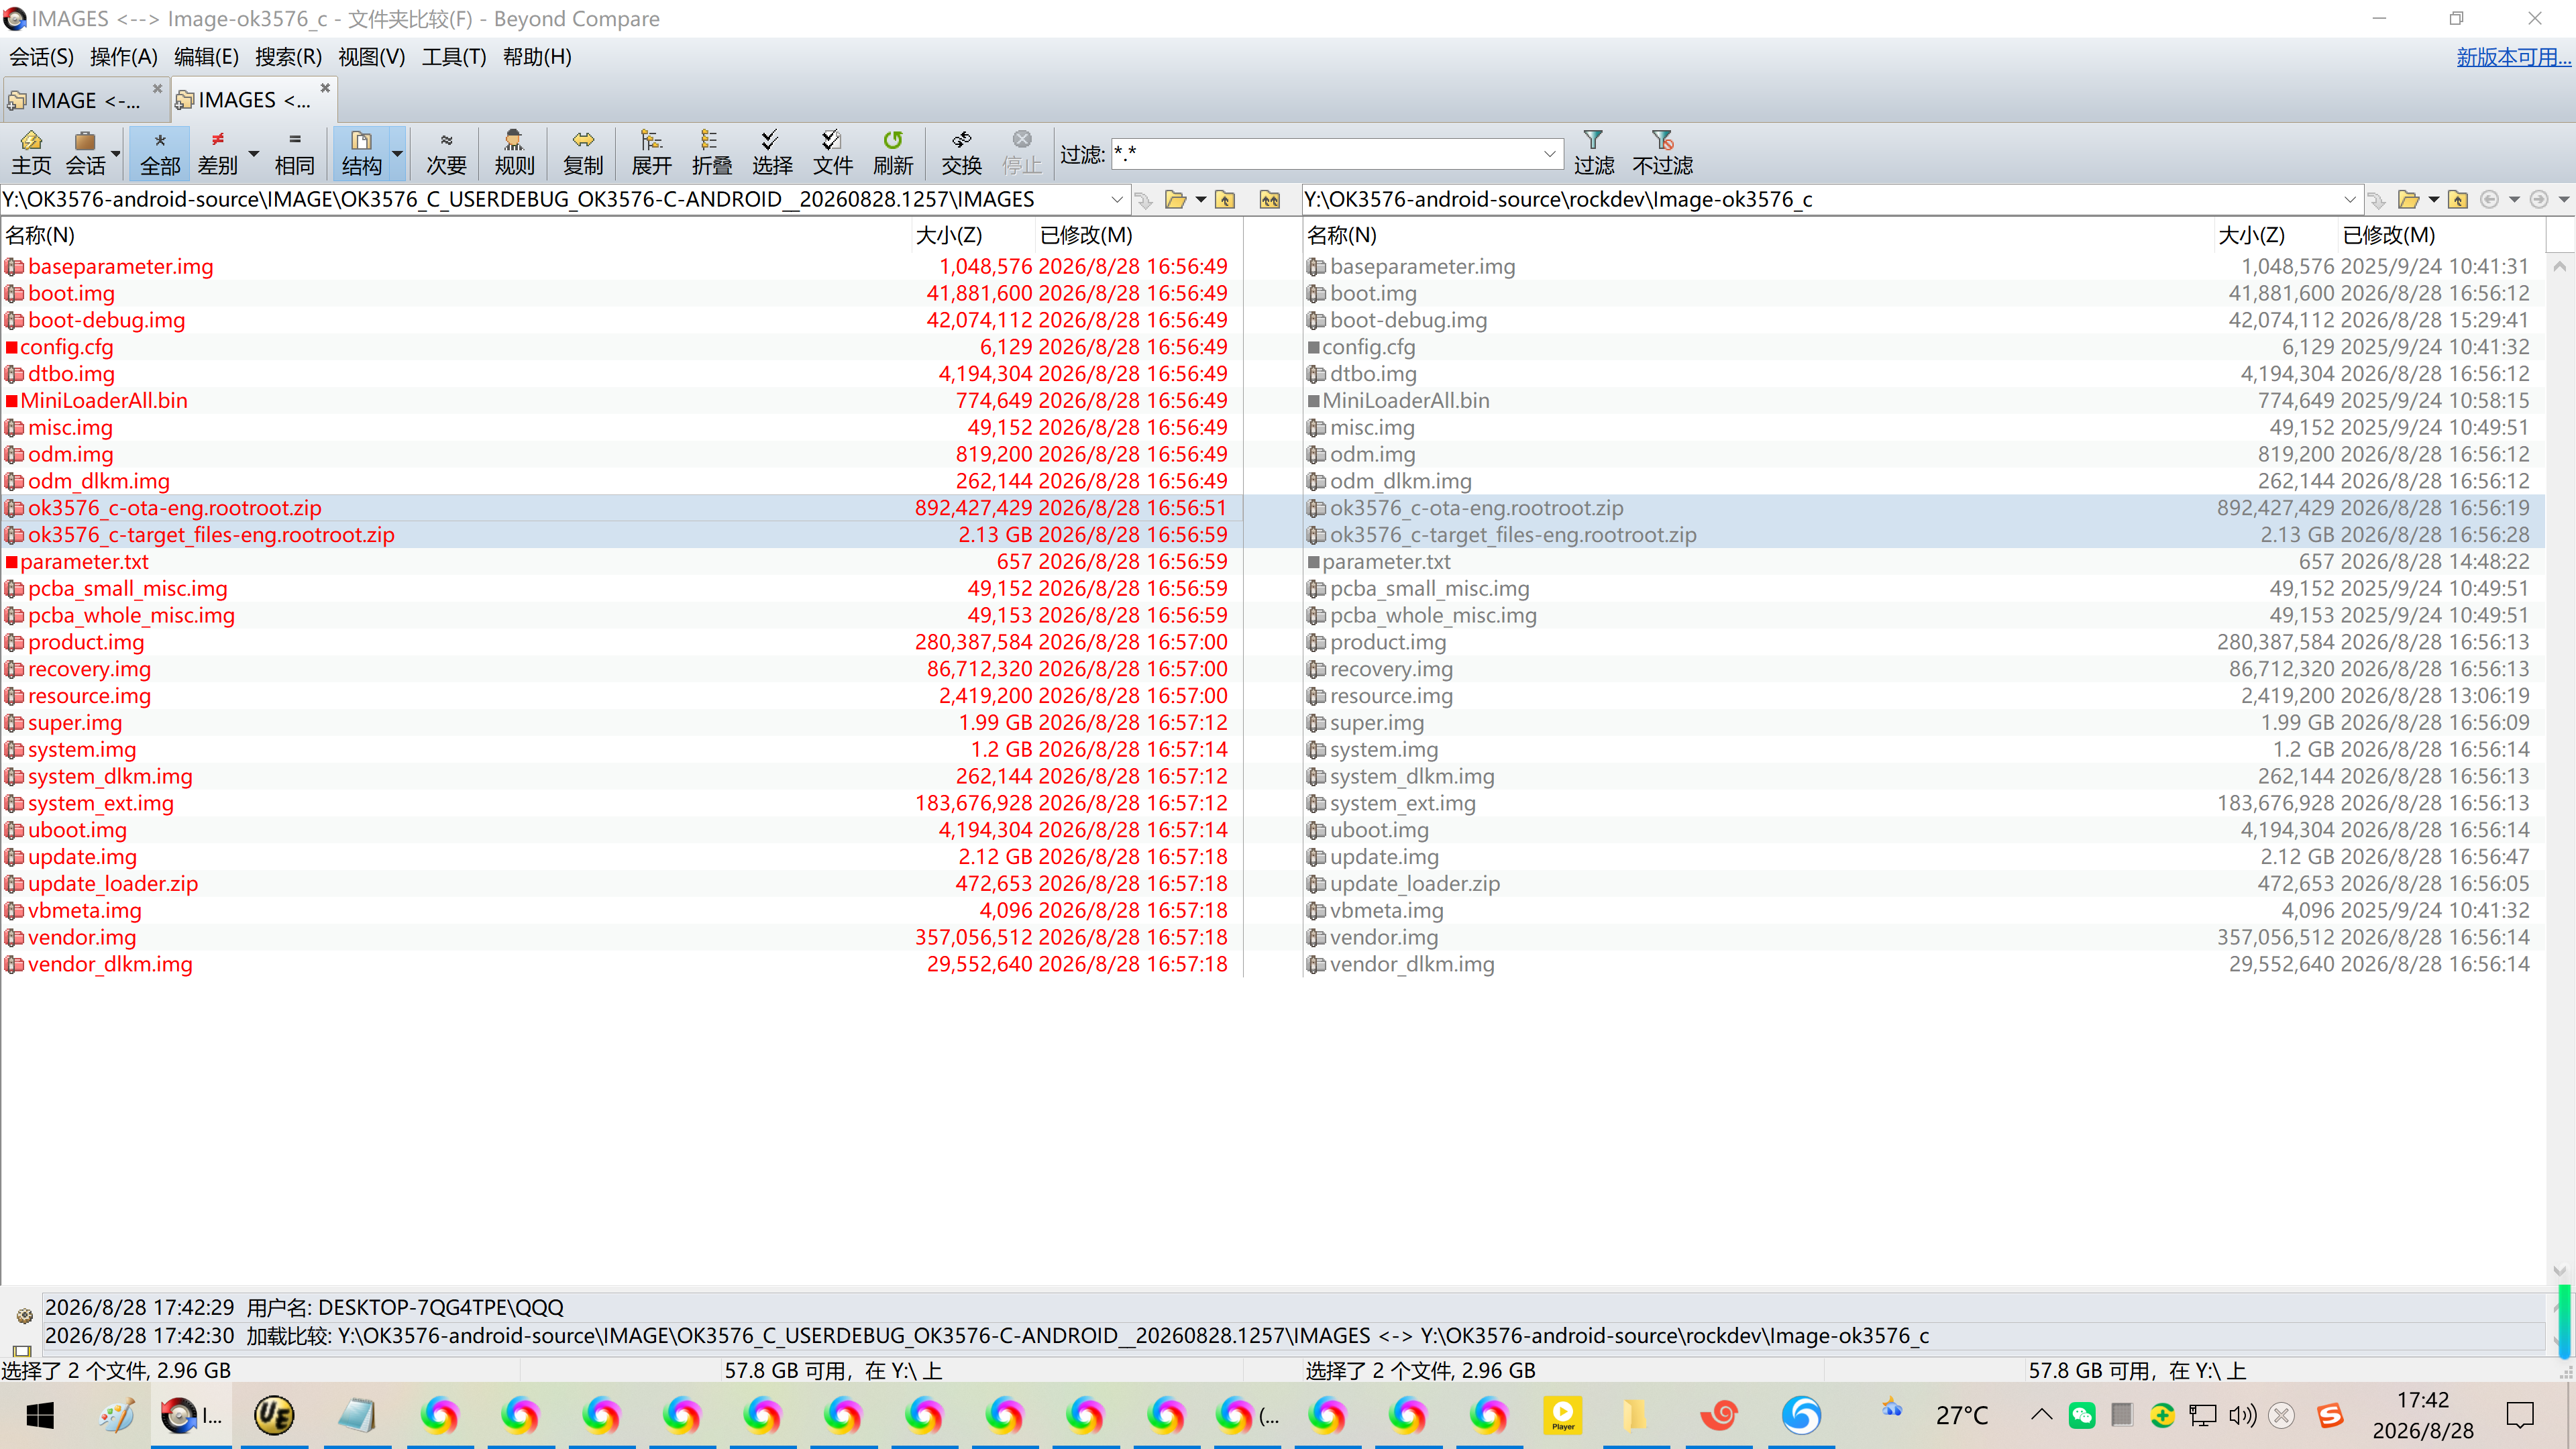Open the 结构 dropdown arrow
Screen dimensions: 2576x1449
(x=397, y=153)
